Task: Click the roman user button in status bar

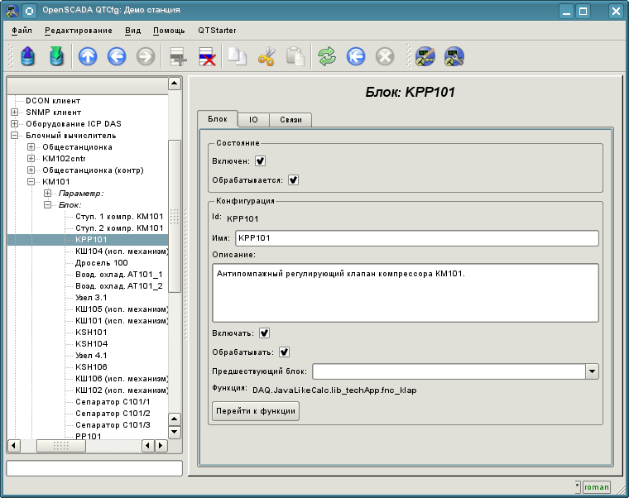Action: 596,487
